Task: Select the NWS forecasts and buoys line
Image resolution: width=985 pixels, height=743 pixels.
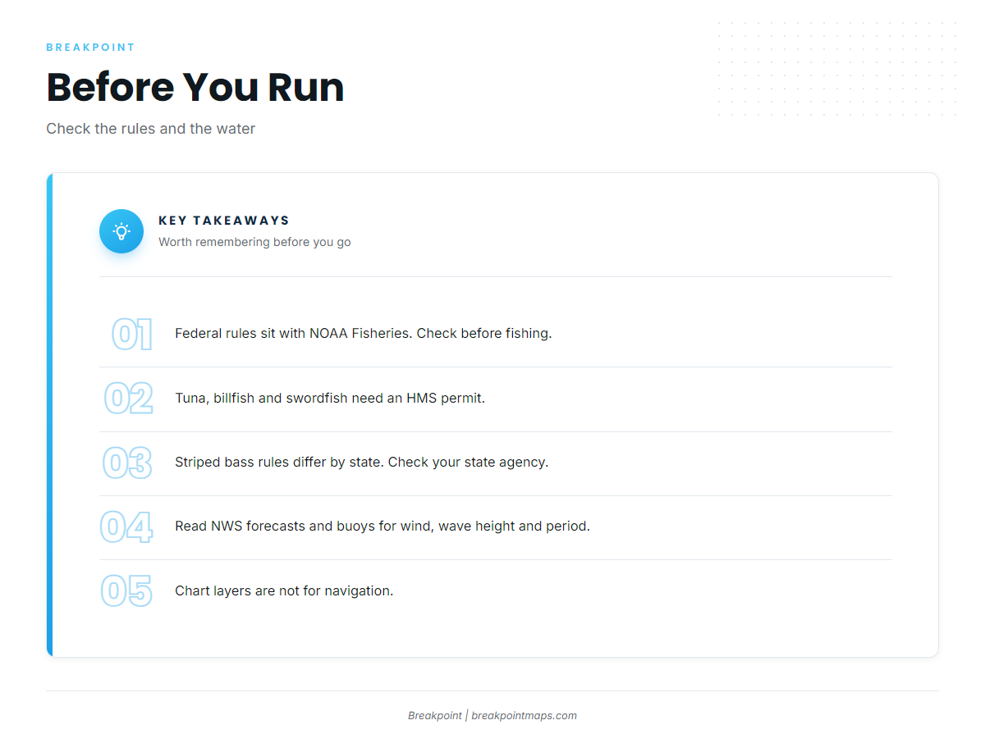Action: coord(383,526)
